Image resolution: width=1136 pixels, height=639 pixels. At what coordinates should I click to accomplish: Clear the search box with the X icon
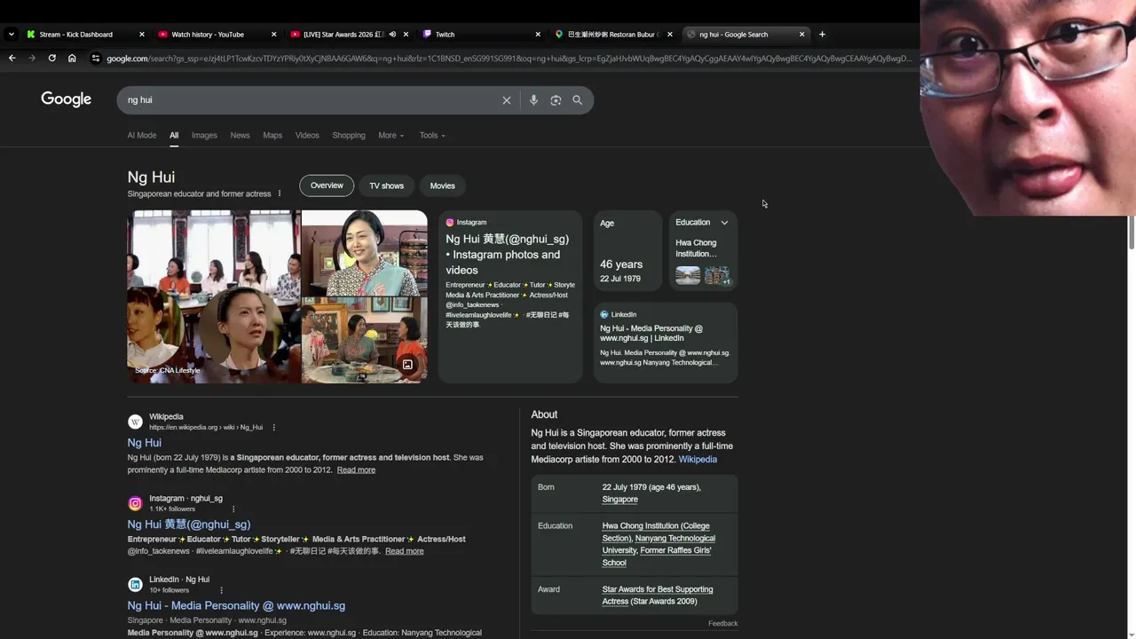coord(507,100)
